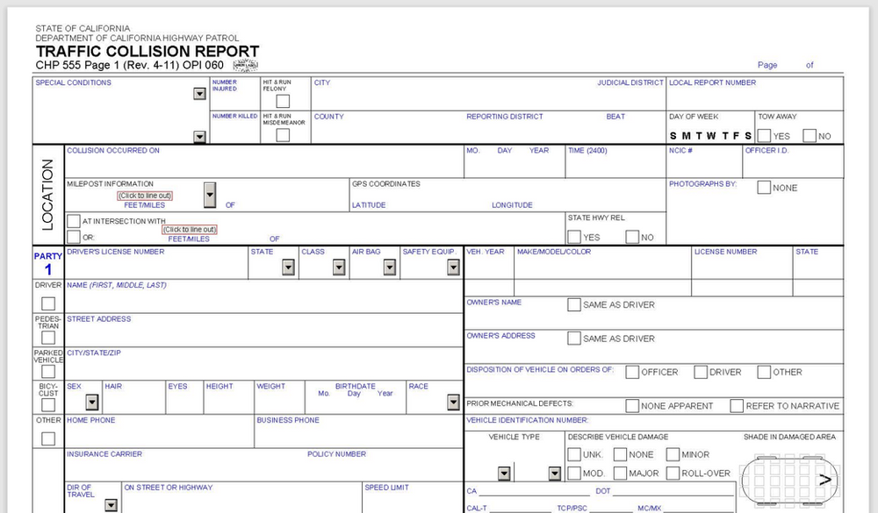Check the Pedestrian party type box
878x513 pixels.
[x=48, y=338]
